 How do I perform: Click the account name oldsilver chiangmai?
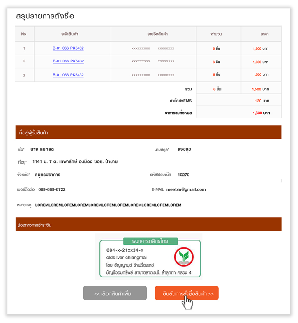126,258
